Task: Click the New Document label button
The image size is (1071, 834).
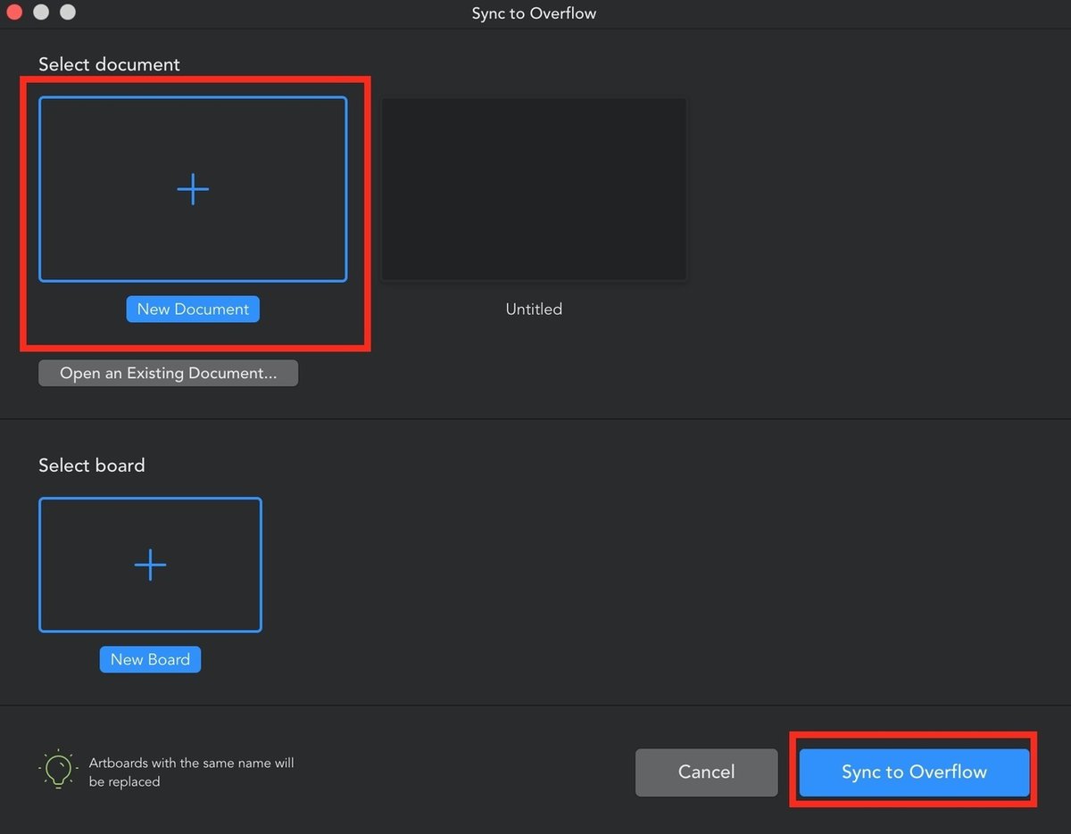Action: point(193,310)
